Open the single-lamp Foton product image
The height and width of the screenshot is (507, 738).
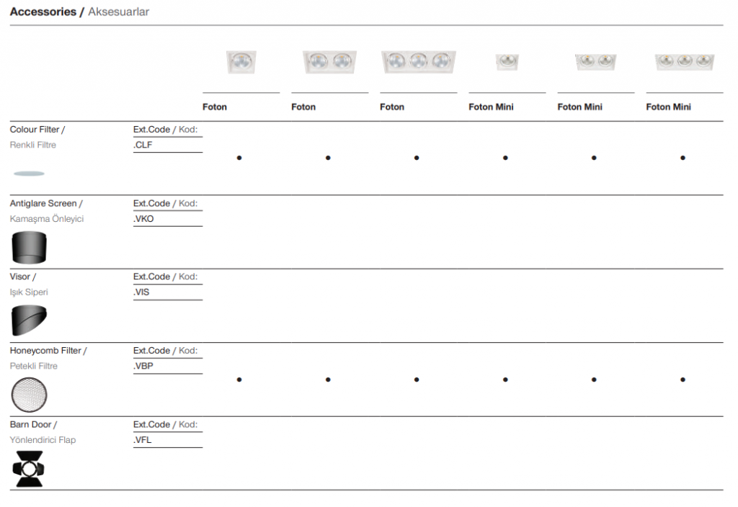pyautogui.click(x=241, y=63)
